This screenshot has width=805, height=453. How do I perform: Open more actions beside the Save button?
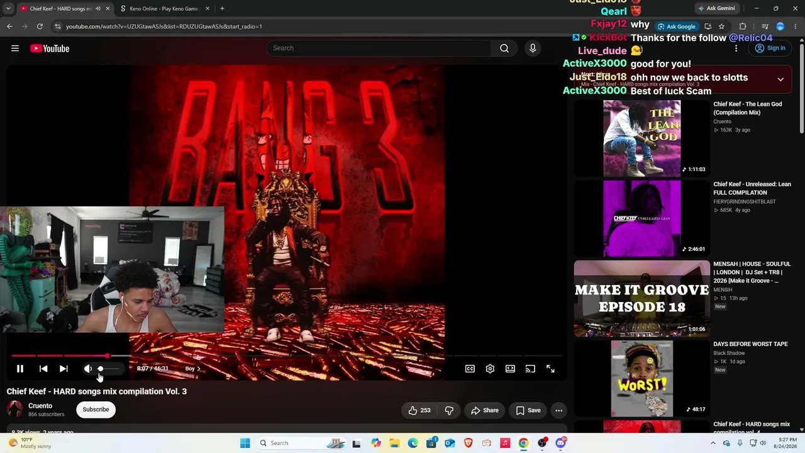point(558,410)
